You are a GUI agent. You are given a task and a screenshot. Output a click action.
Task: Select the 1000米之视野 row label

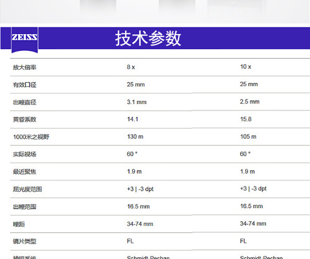[x=31, y=137]
